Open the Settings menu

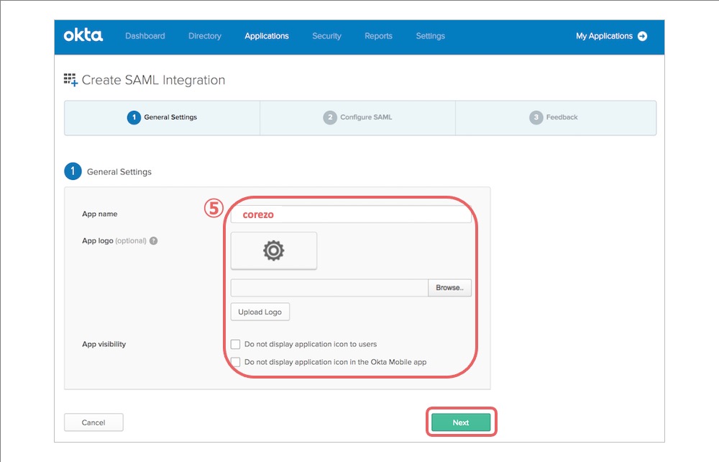click(x=430, y=36)
